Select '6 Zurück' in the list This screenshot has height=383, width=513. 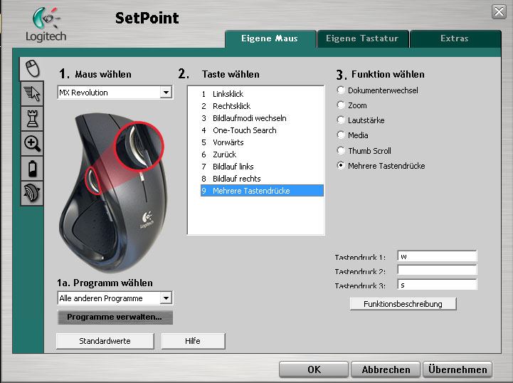click(x=262, y=154)
